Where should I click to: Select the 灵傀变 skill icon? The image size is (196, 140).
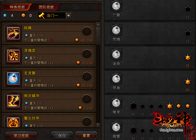(14, 56)
